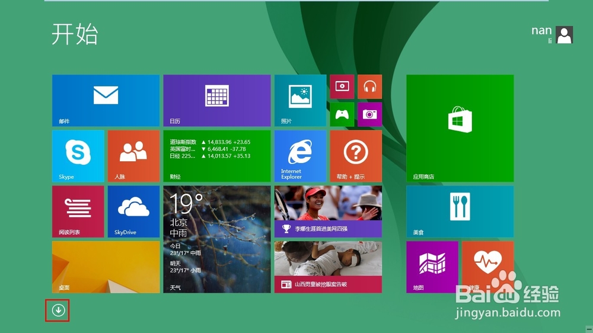The image size is (593, 333).
Task: Open the Health heart-rate tile
Action: (x=488, y=267)
